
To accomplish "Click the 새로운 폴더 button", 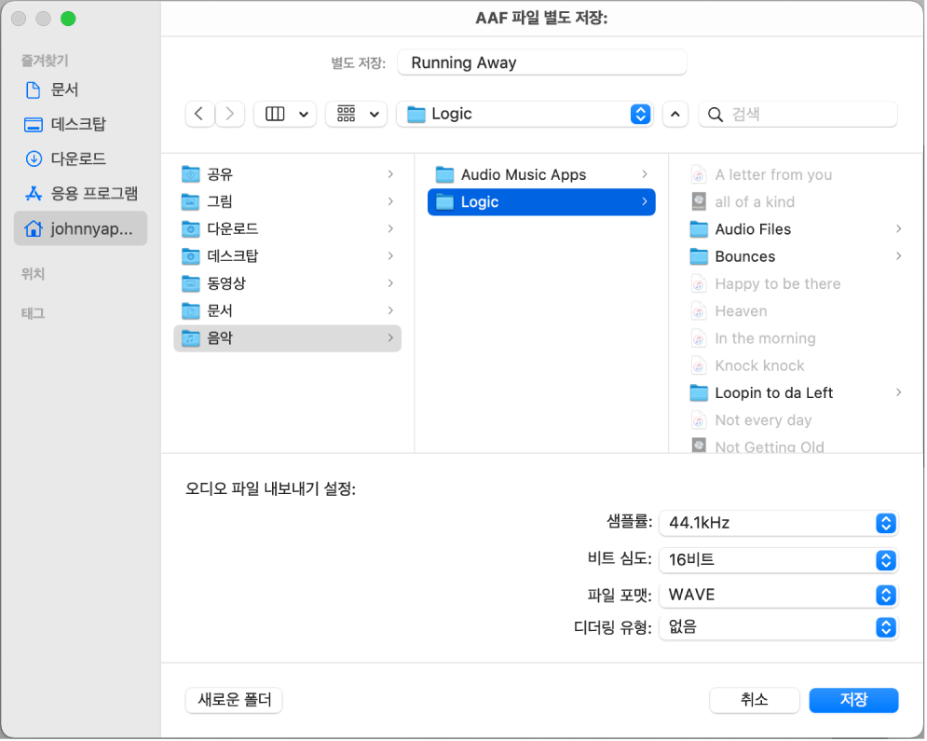I will point(234,701).
